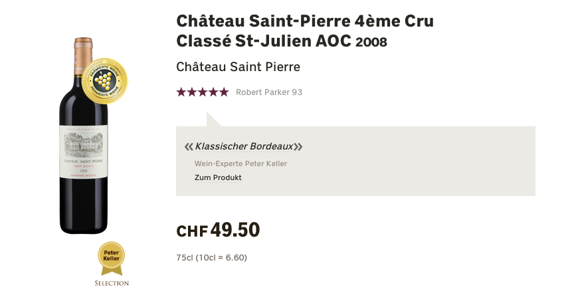570x305 pixels.
Task: Click the gold Prämierte Weine medal badge
Action: click(105, 80)
